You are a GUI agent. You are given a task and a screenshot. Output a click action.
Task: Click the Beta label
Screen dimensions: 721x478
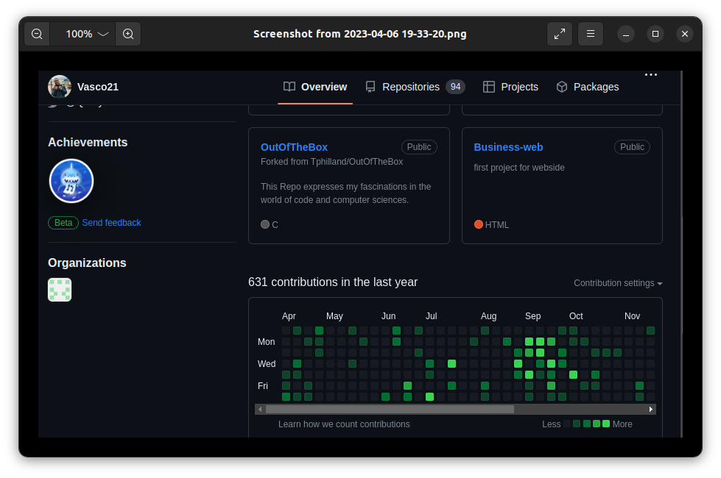[63, 223]
